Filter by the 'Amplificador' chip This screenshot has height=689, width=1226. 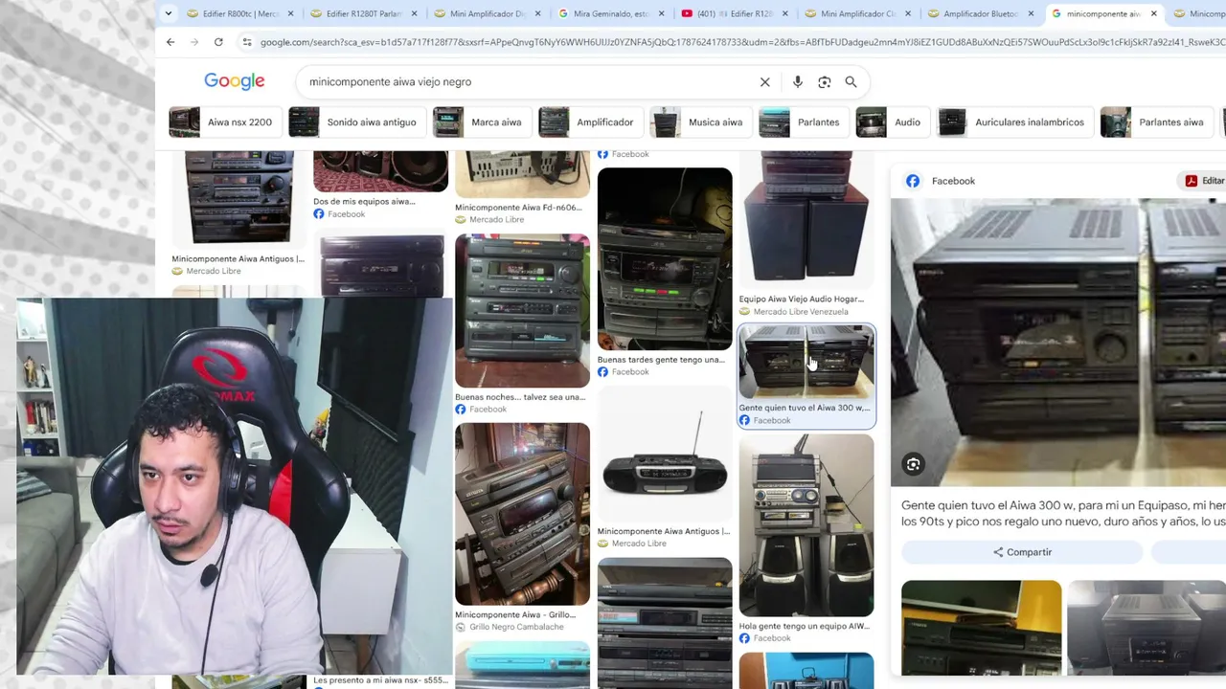pyautogui.click(x=589, y=122)
